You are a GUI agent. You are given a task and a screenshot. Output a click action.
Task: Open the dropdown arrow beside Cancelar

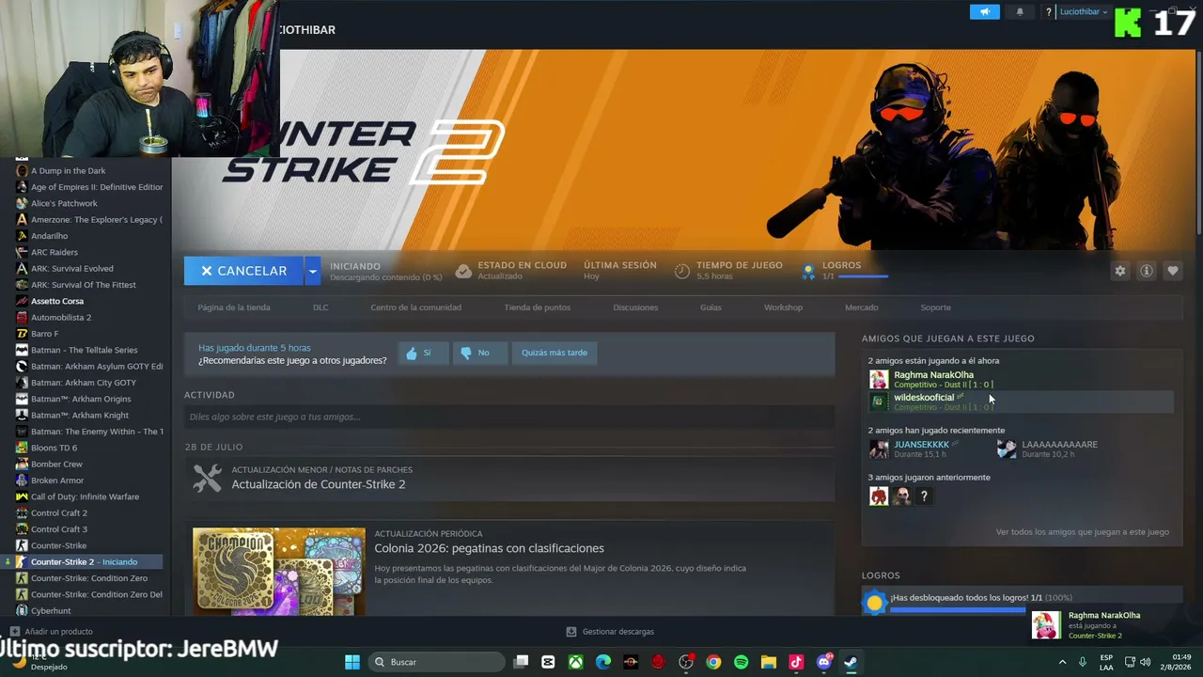coord(312,271)
